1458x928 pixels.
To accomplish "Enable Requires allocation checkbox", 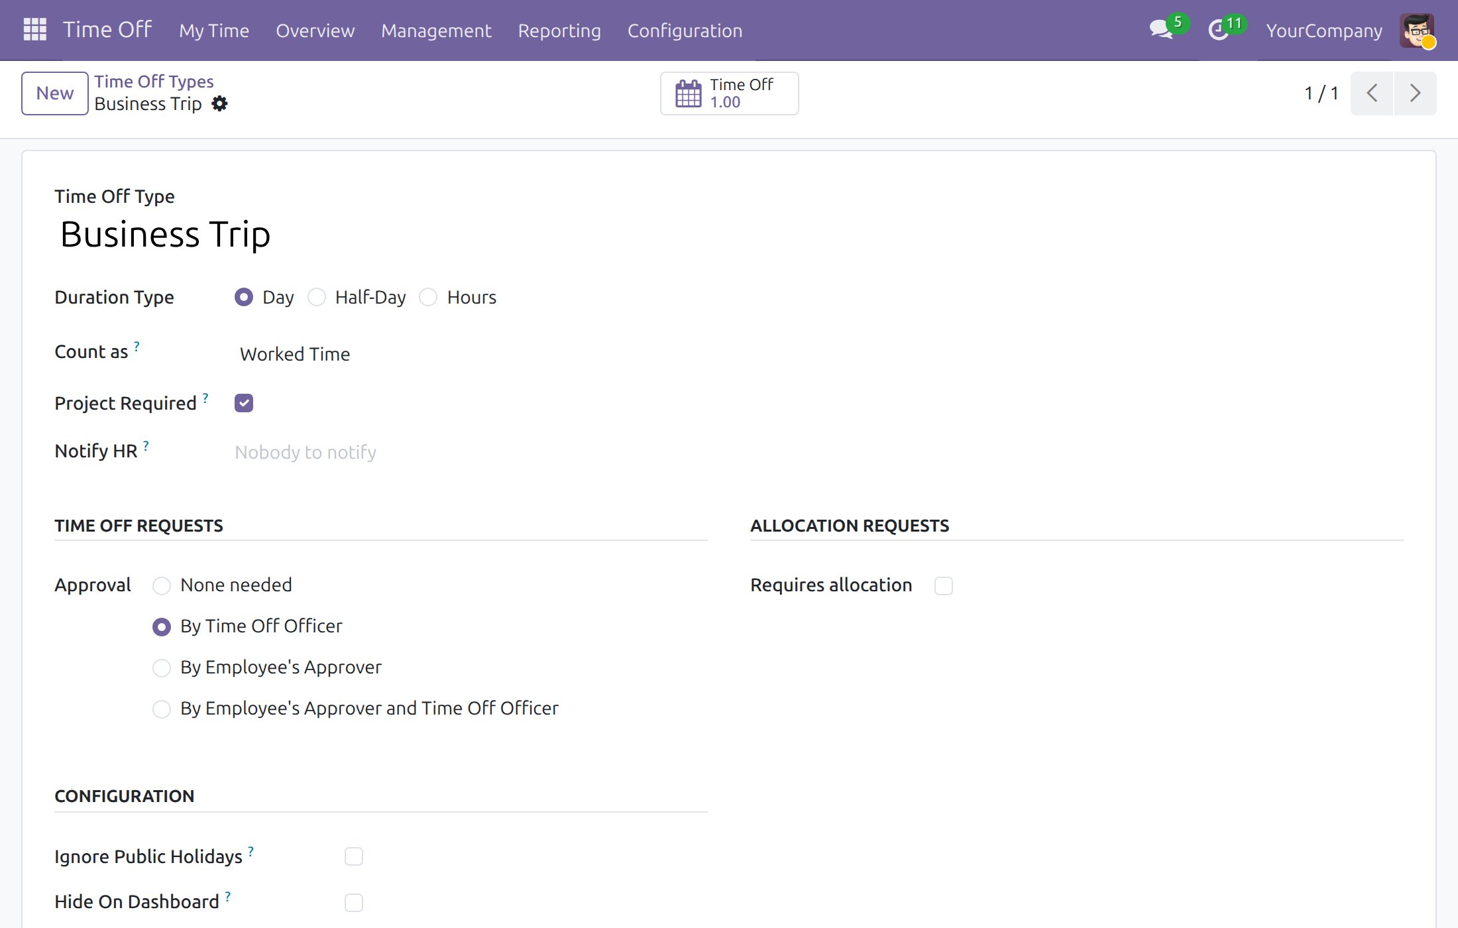I will point(944,586).
